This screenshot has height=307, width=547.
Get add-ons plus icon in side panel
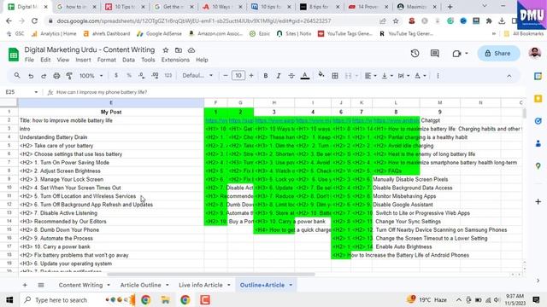[x=538, y=201]
